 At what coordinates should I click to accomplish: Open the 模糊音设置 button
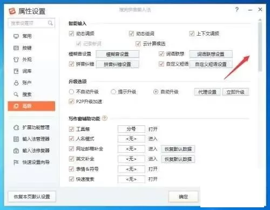(117, 54)
